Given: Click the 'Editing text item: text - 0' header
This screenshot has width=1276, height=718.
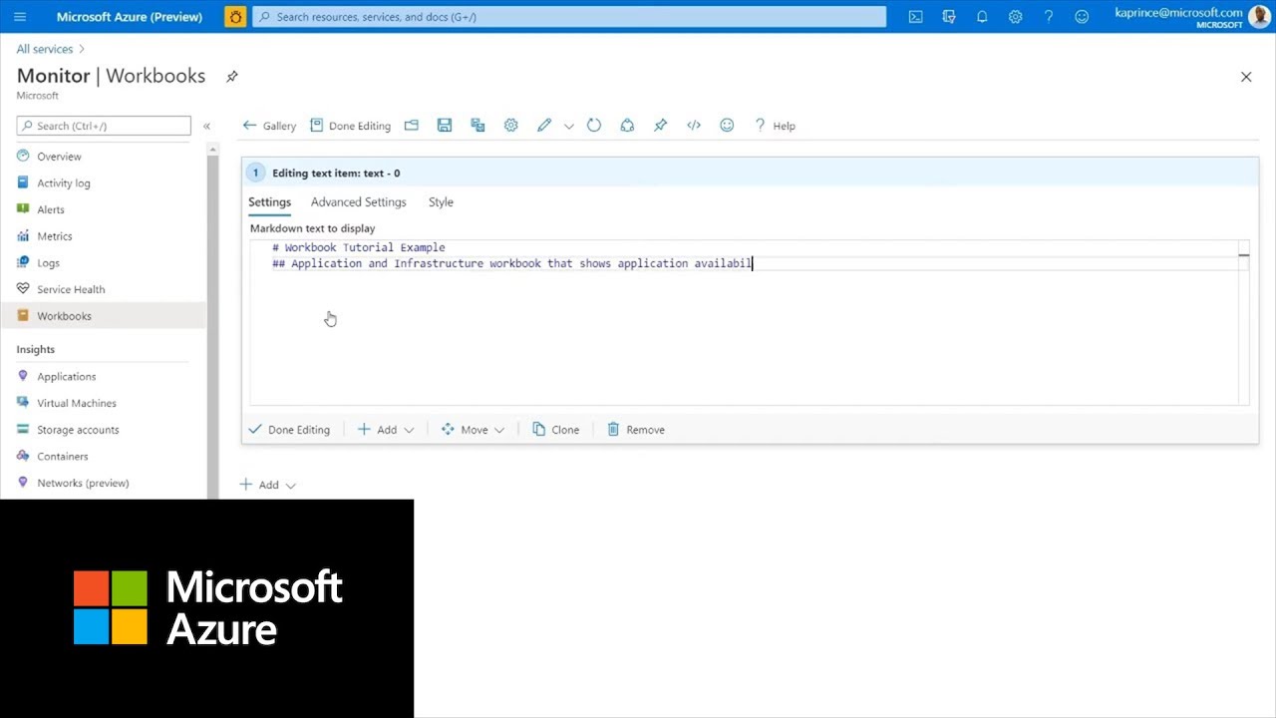Looking at the screenshot, I should pyautogui.click(x=336, y=174).
